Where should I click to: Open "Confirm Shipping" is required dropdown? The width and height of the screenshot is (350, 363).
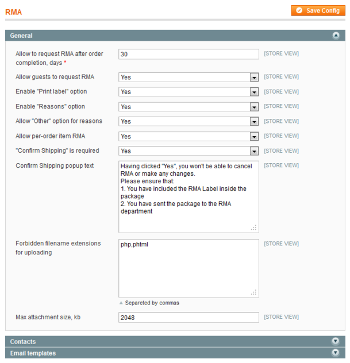pyautogui.click(x=189, y=151)
